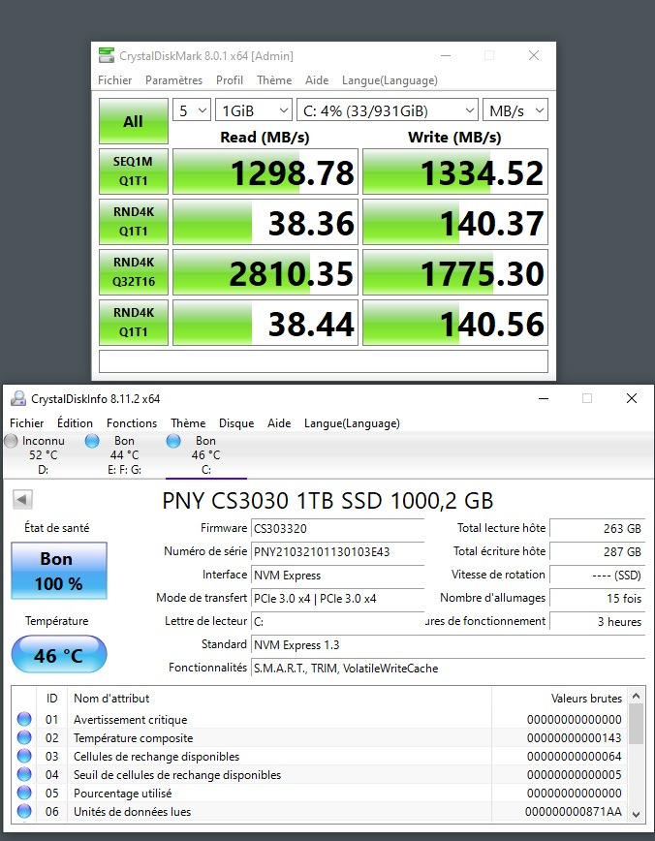Select the Température composite attribute row
Image resolution: width=655 pixels, height=841 pixels.
click(319, 737)
